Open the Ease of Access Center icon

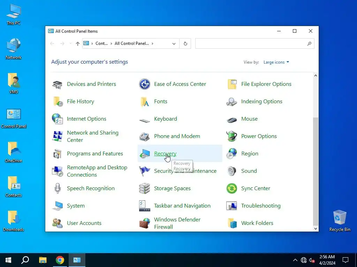[145, 84]
